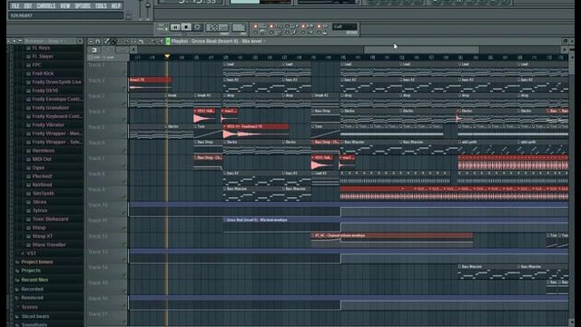Select the Zoom tool in playlist toolbar
Screen dimensions: 581x327
click(x=153, y=41)
